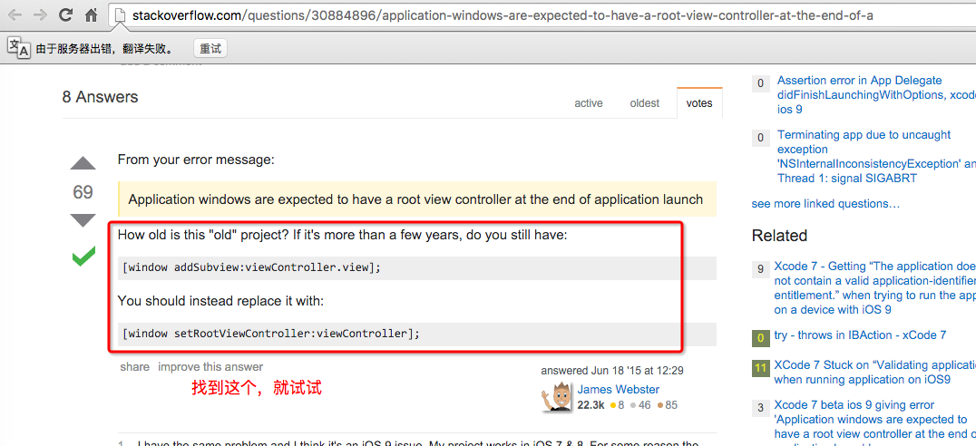This screenshot has height=446, width=976.
Task: Click the Related sidebar heading
Action: 779,236
